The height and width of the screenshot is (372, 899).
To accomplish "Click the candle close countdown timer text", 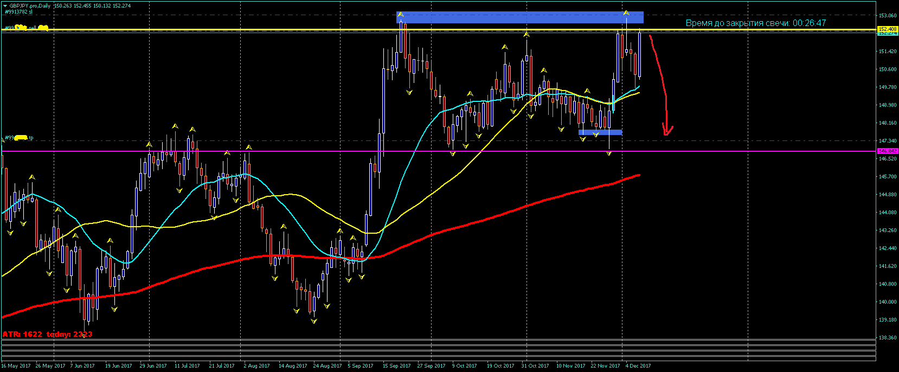I will click(x=756, y=23).
